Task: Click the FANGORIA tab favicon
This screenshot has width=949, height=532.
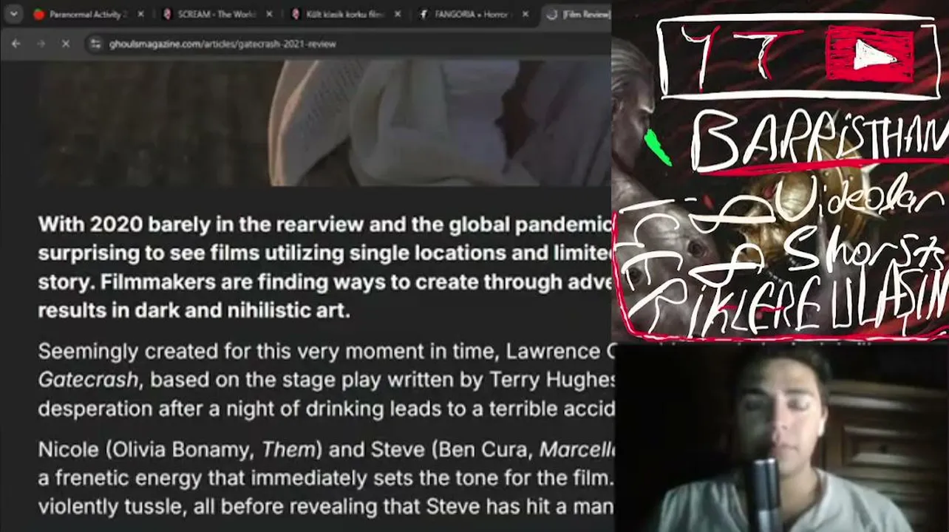Action: 424,14
